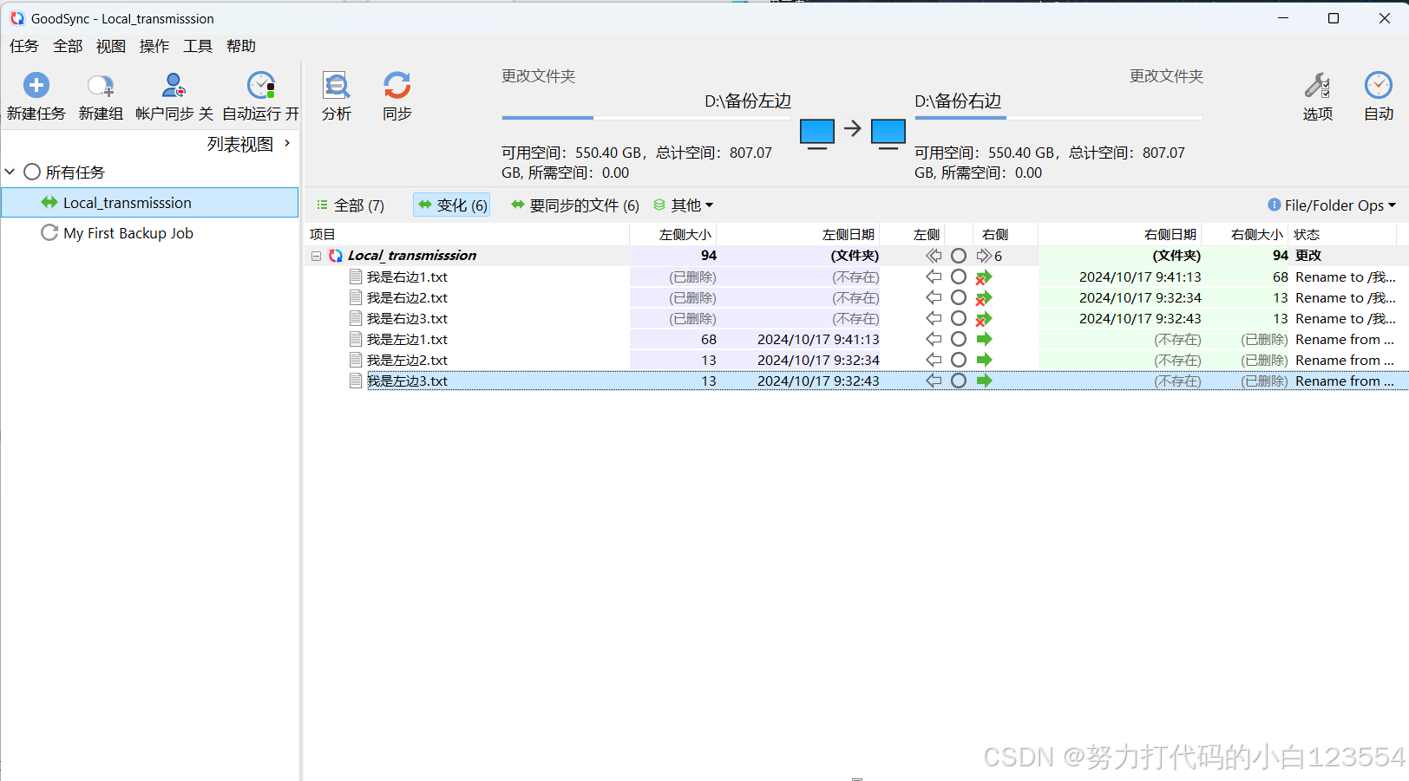1409x781 pixels.
Task: Set no-copy circle for 我是左边3.txt
Action: [959, 381]
